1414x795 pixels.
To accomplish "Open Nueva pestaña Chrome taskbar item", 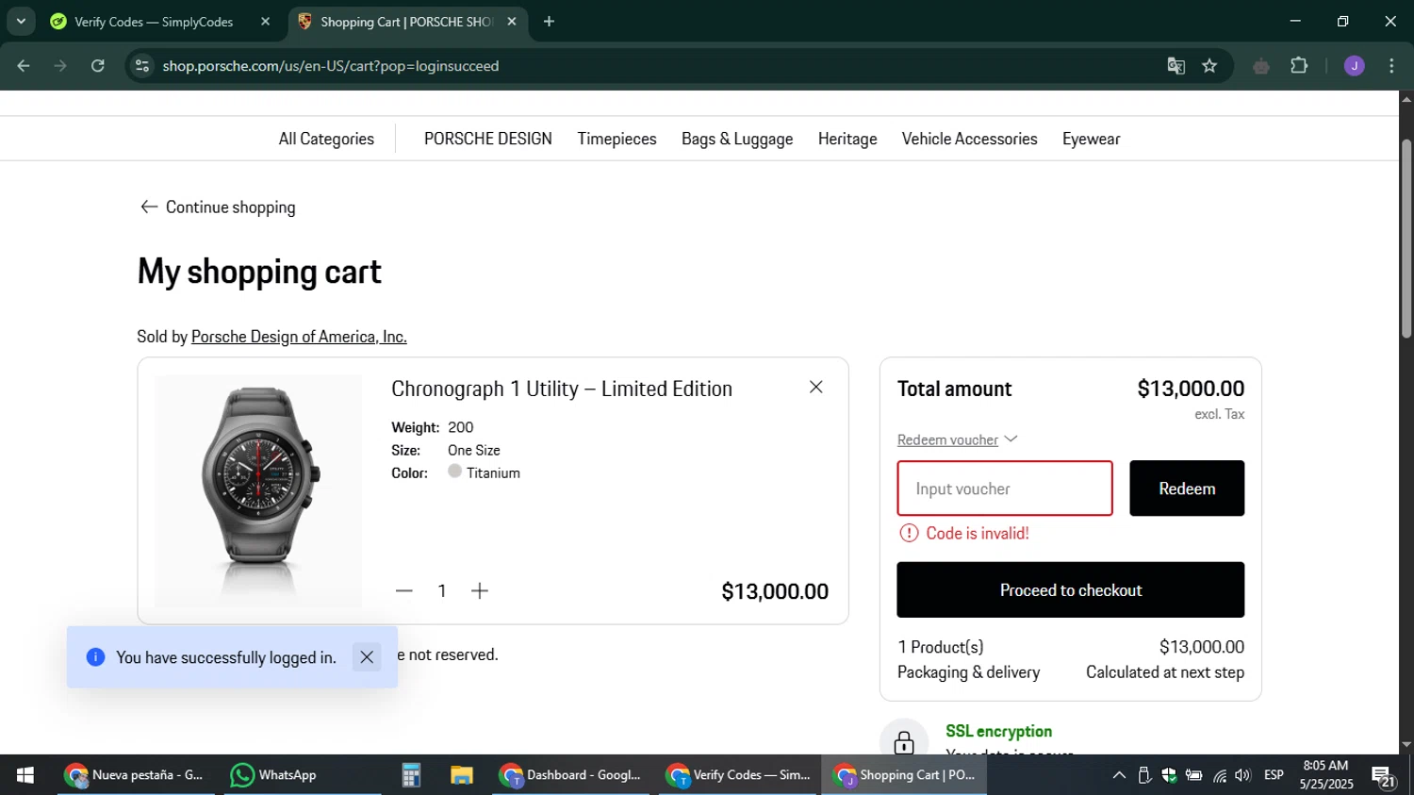I will click(135, 775).
